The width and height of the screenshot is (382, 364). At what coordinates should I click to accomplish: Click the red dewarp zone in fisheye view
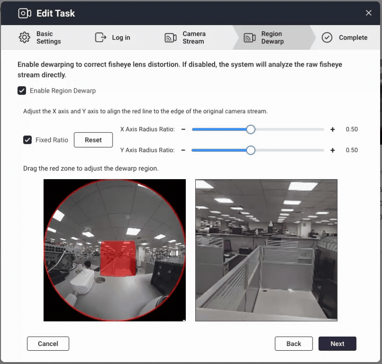pyautogui.click(x=118, y=259)
